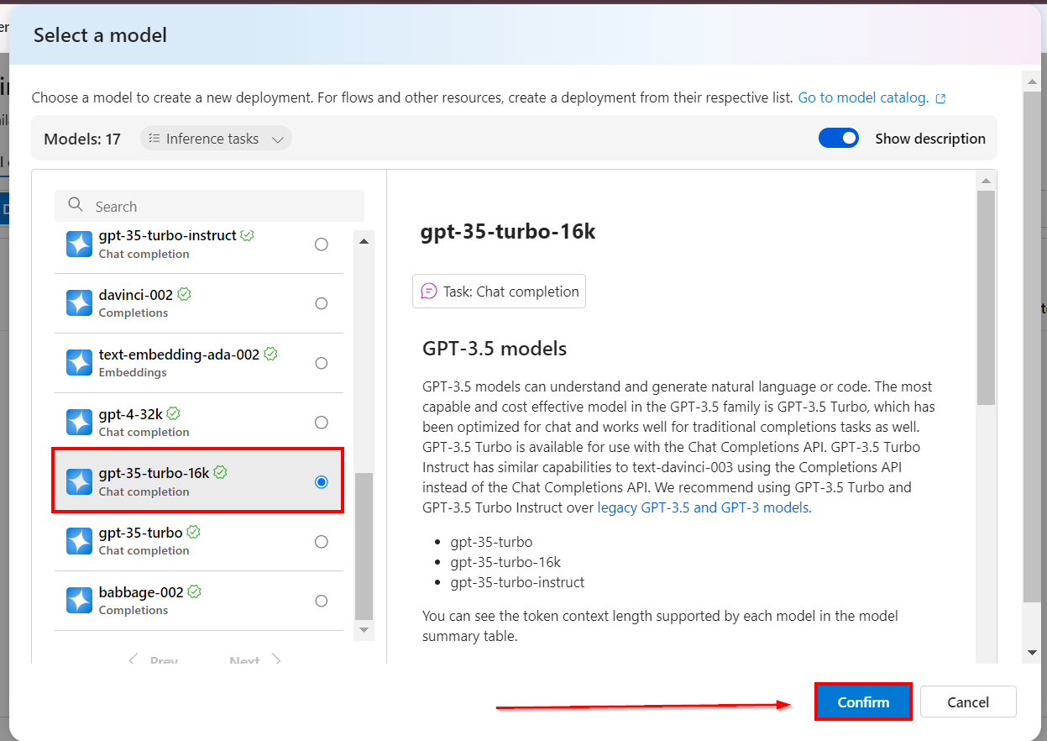Image resolution: width=1047 pixels, height=741 pixels.
Task: Click the text-embedding-ada-002 model icon
Action: pos(79,363)
